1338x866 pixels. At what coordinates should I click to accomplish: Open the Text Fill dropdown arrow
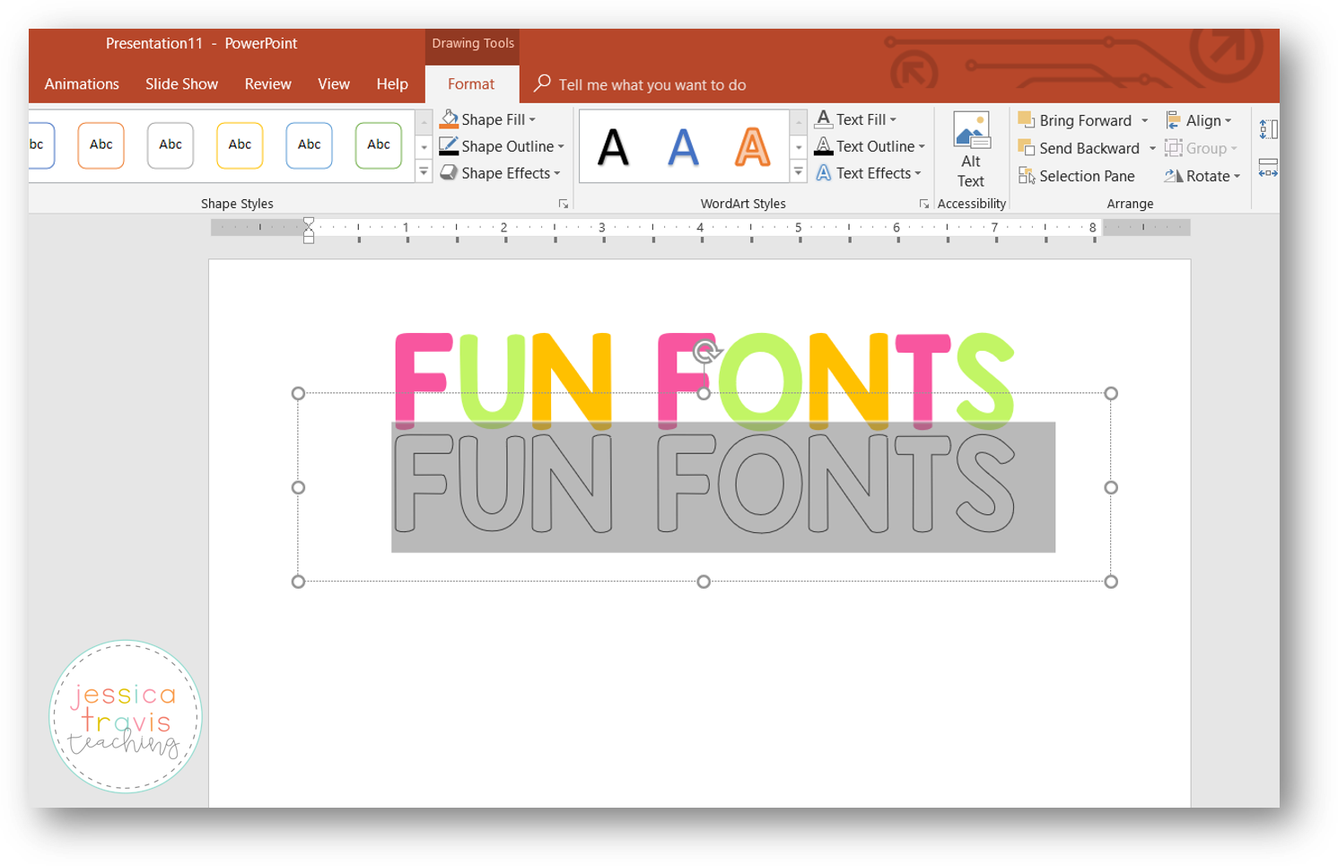tap(893, 120)
